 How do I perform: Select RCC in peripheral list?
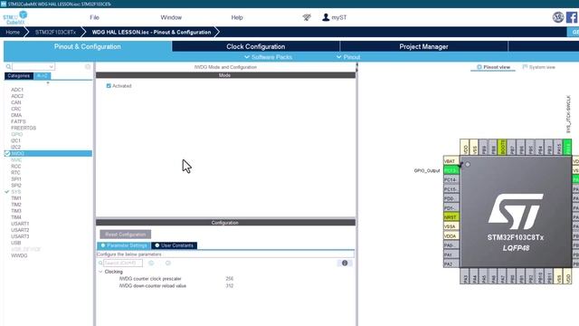point(16,167)
